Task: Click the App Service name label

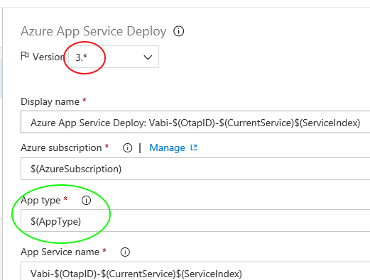Action: 60,252
